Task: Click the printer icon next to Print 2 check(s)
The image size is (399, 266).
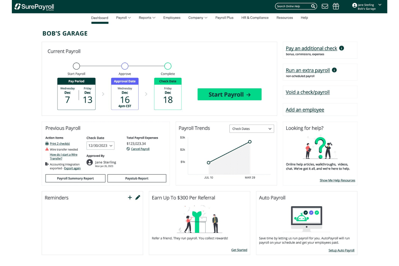Action: pyautogui.click(x=47, y=144)
